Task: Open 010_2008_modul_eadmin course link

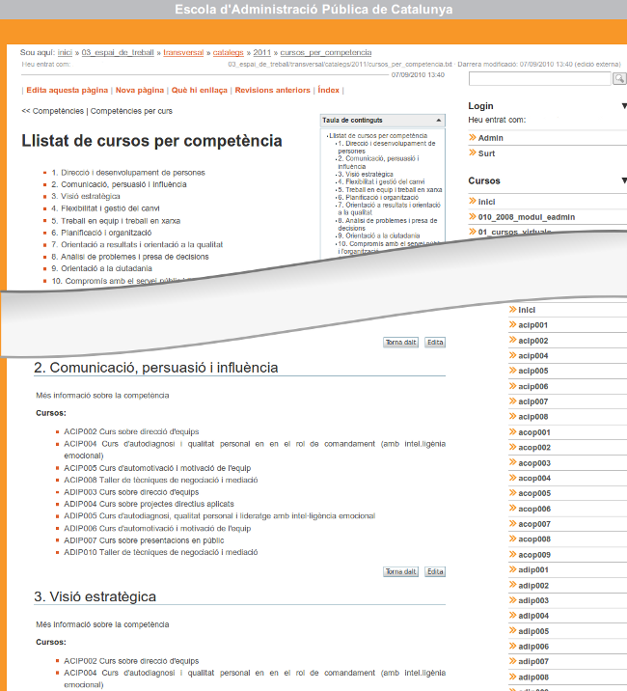Action: pyautogui.click(x=526, y=217)
